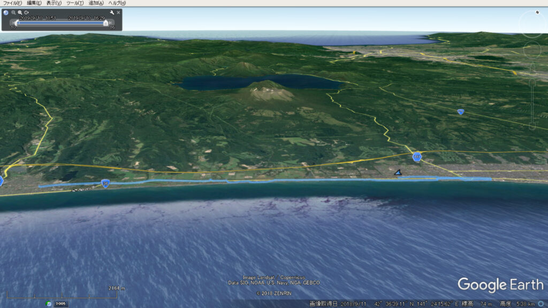
Task: Open the 表示(V) menu
Action: pos(54,3)
